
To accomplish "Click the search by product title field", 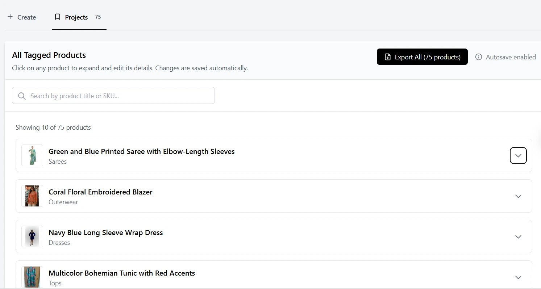I will pyautogui.click(x=113, y=96).
